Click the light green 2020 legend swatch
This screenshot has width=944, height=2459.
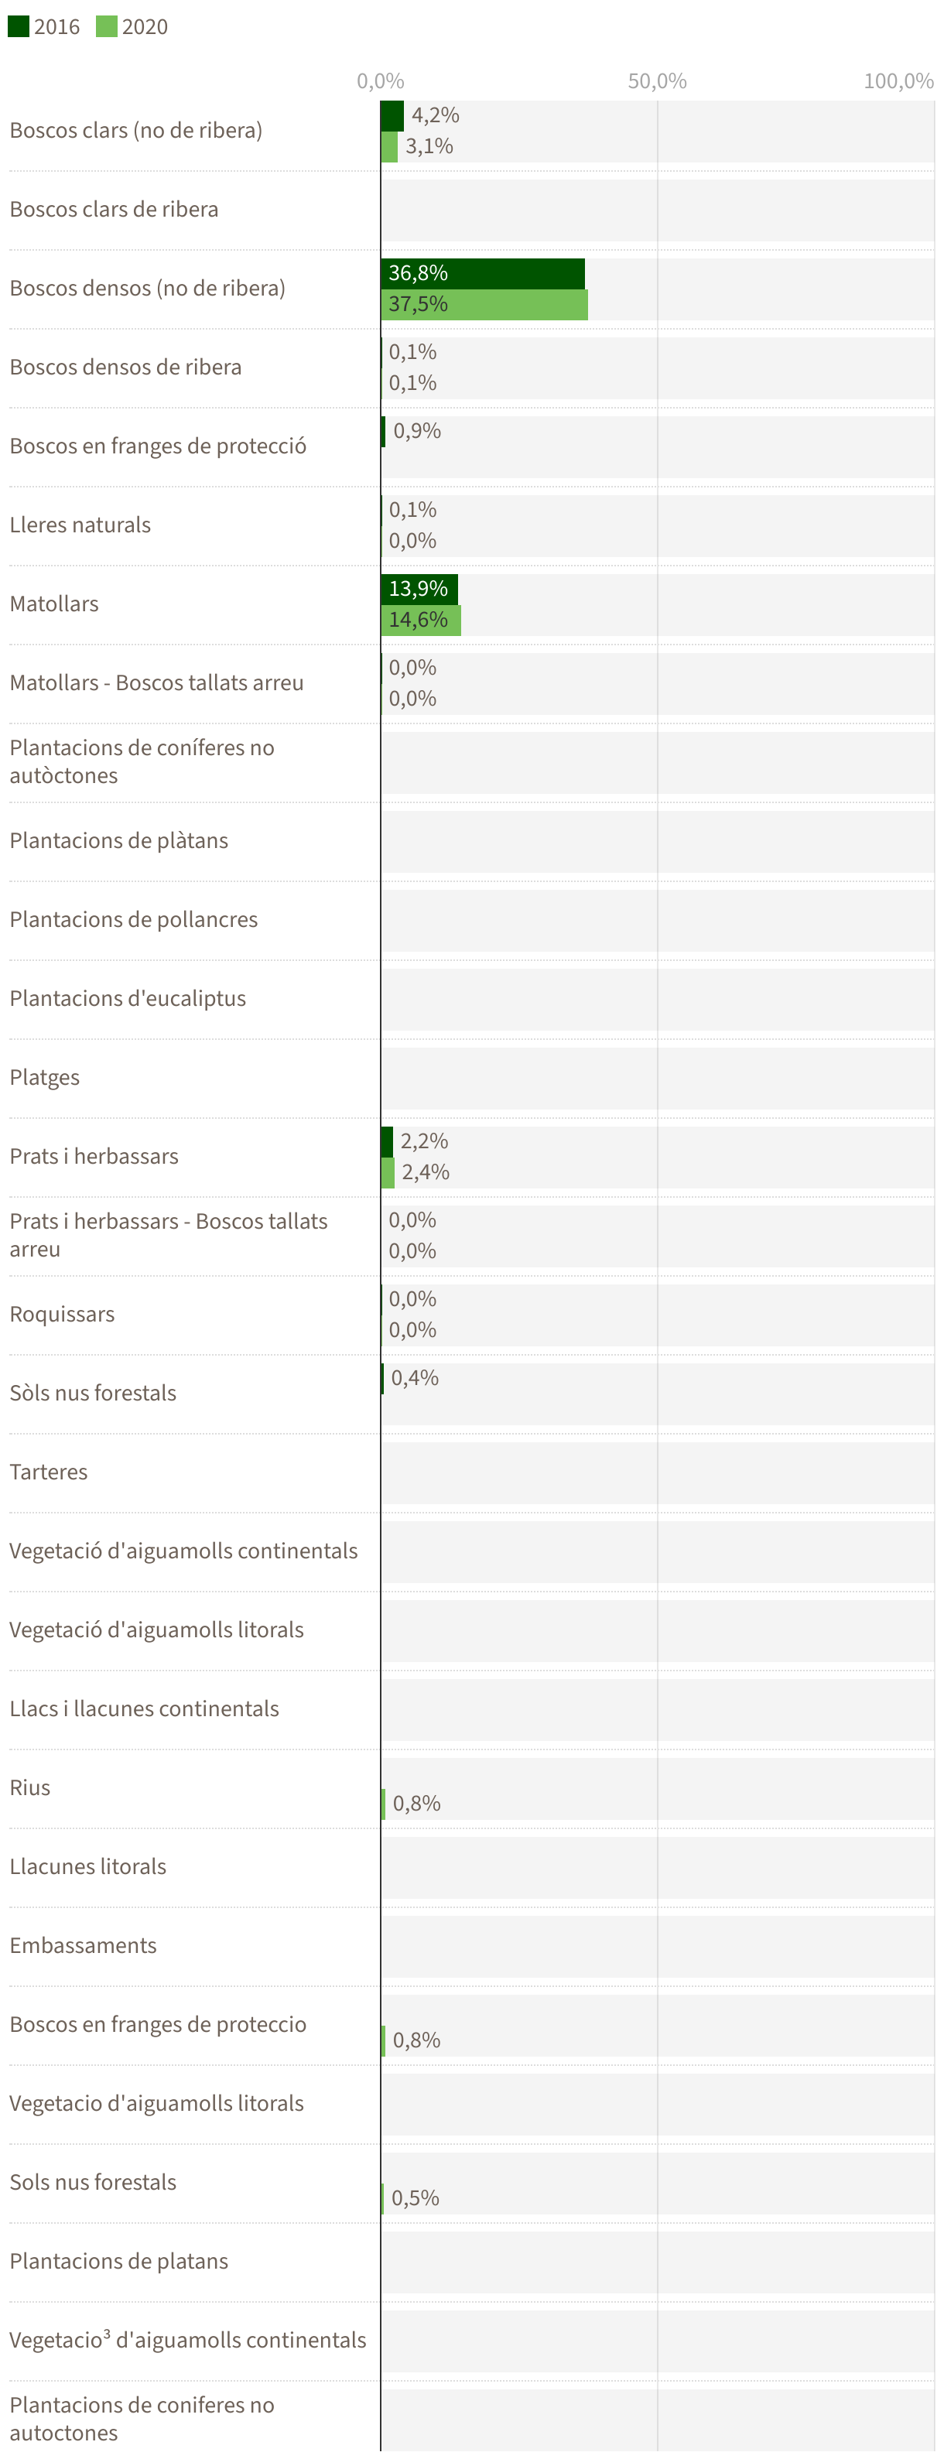[x=106, y=26]
